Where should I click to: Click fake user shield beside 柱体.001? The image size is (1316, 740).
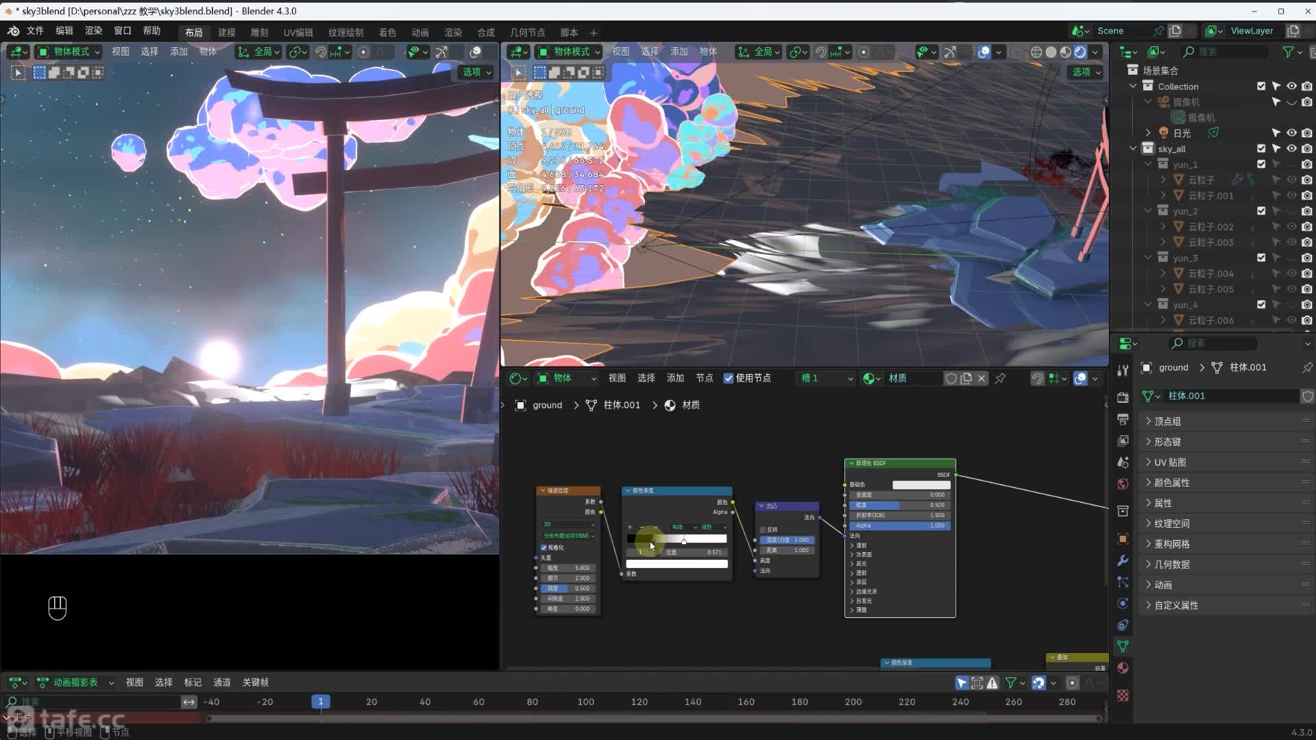(1307, 396)
